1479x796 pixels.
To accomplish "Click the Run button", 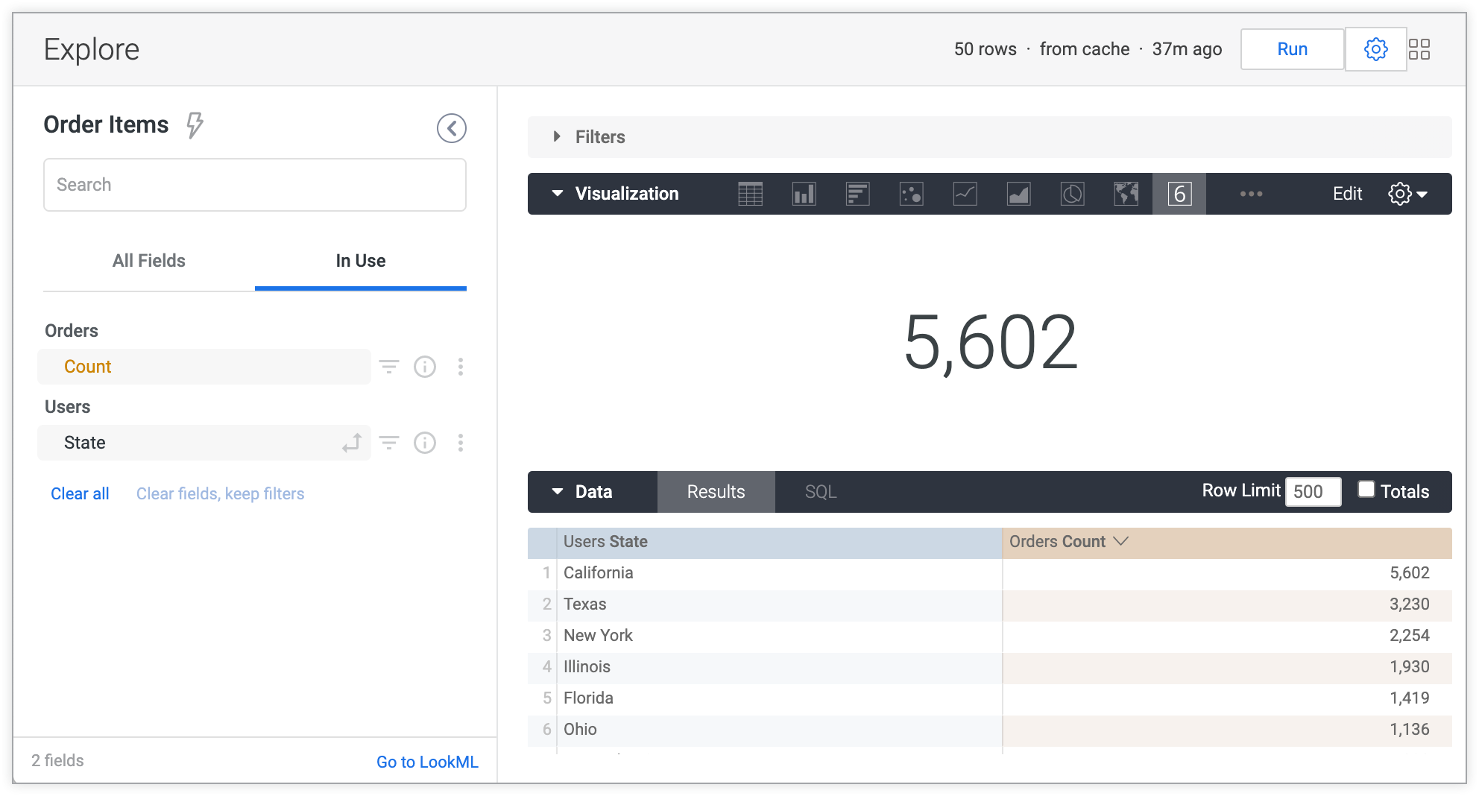I will [x=1292, y=48].
